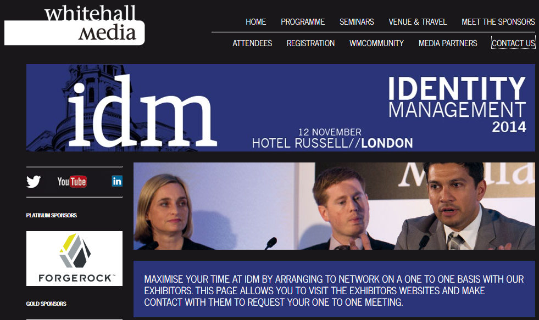The width and height of the screenshot is (539, 320).
Task: Select Media Partners in navigation
Action: [x=448, y=43]
